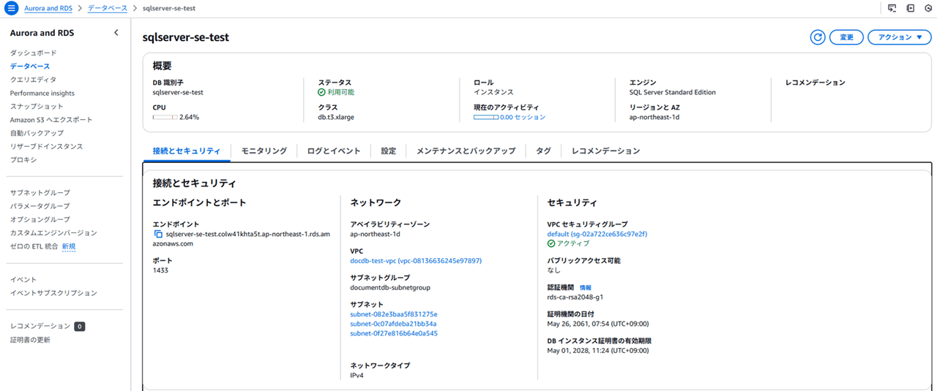The height and width of the screenshot is (391, 937).
Task: Open イベント in sidebar
Action: coord(23,280)
